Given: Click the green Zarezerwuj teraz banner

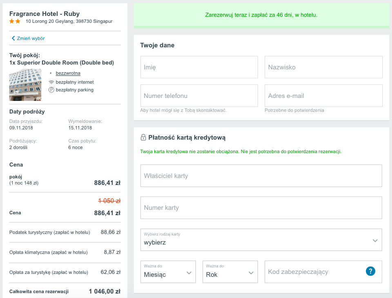Looking at the screenshot, I should [x=261, y=15].
